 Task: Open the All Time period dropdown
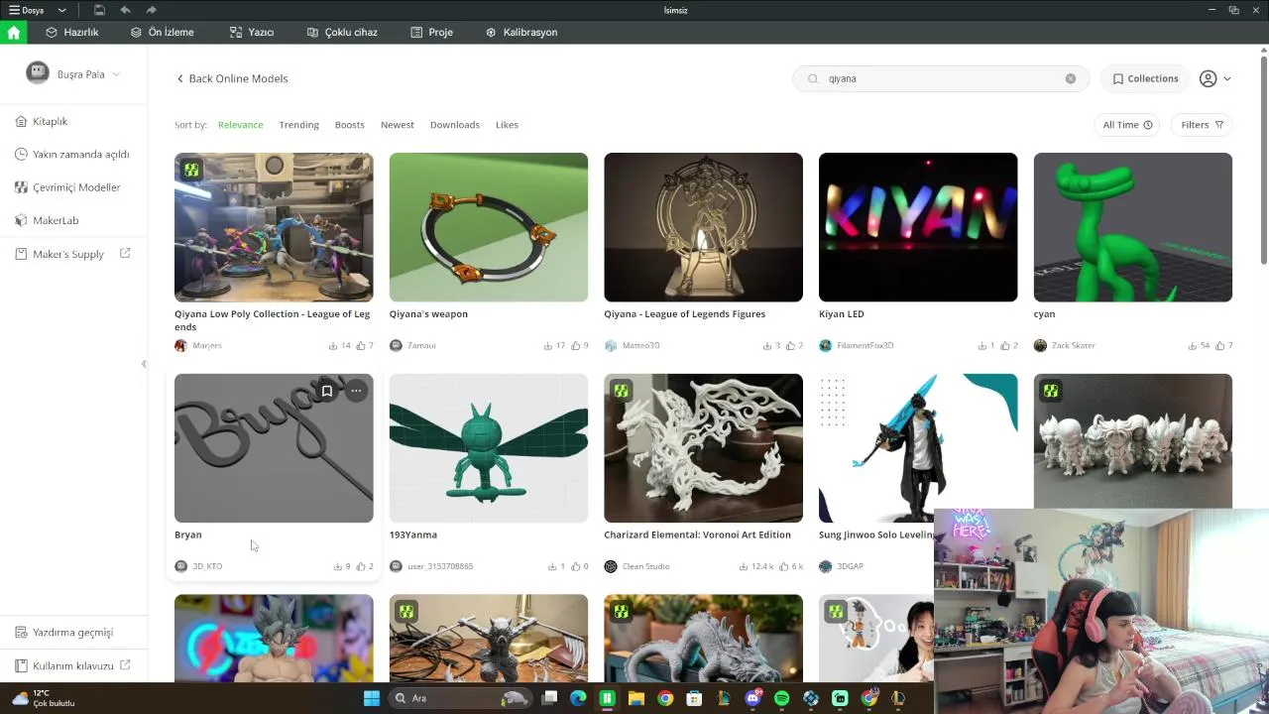pyautogui.click(x=1127, y=125)
